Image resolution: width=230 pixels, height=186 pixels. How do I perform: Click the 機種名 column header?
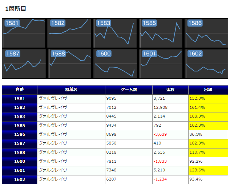[71, 90]
